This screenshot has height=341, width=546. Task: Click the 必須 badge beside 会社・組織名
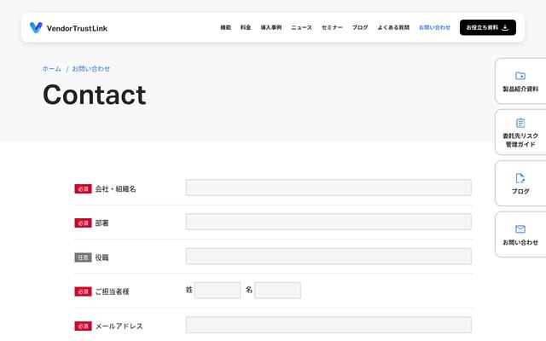83,189
